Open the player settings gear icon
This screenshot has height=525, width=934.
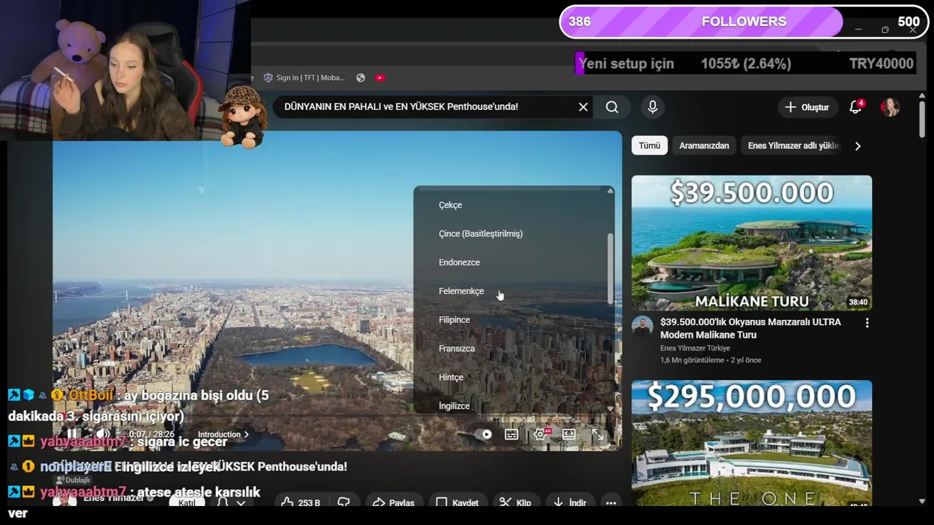(541, 435)
